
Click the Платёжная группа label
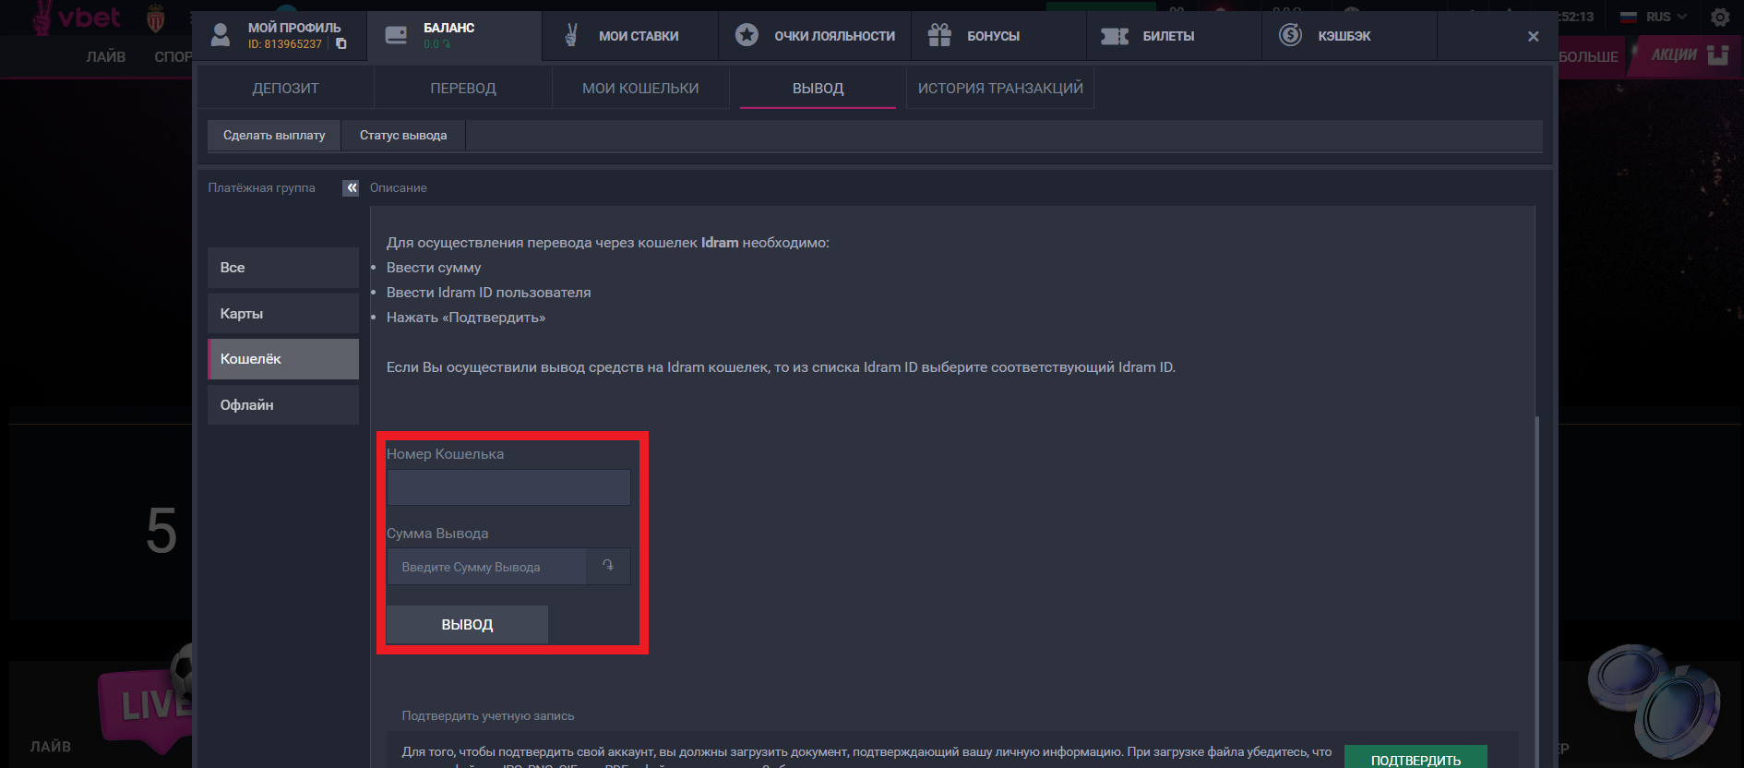pyautogui.click(x=261, y=187)
